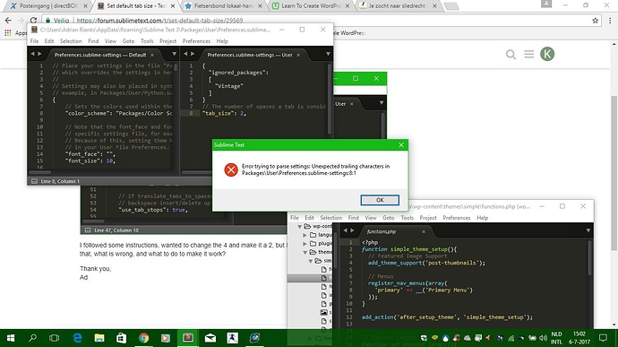
Task: Switch to the 'Set default tab size' browser tab
Action: pos(135,6)
